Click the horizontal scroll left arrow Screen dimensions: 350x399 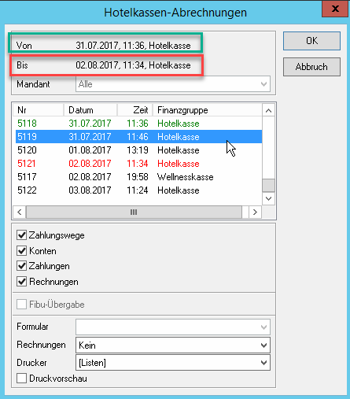20,212
